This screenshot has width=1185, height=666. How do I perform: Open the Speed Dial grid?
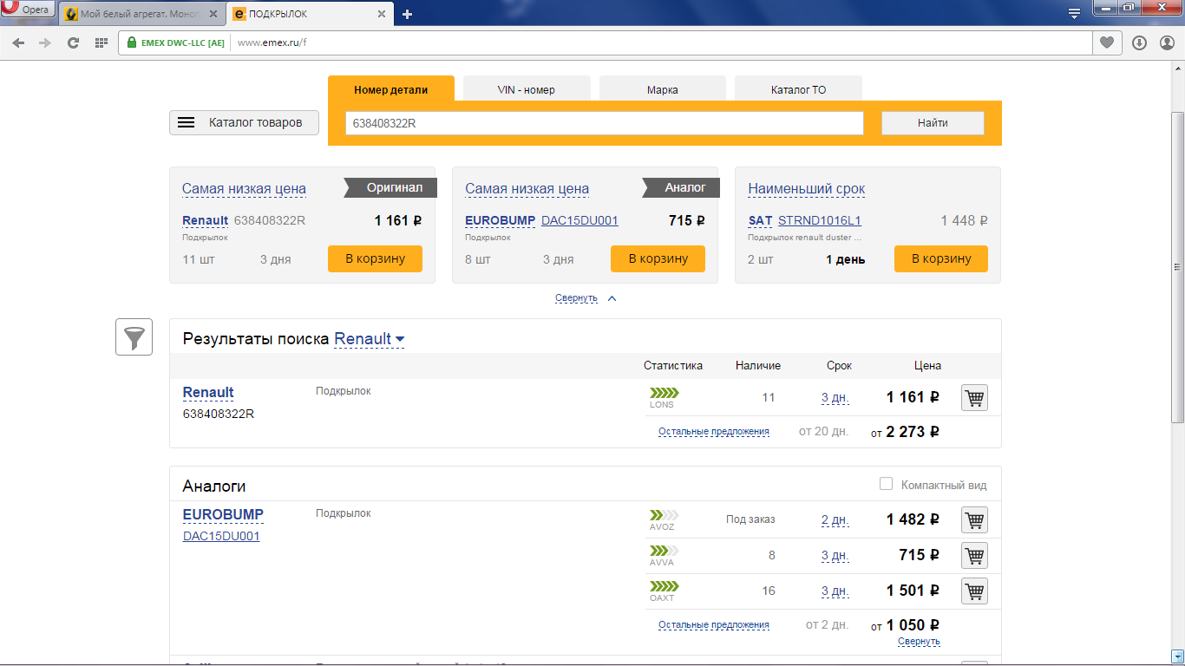tap(101, 42)
